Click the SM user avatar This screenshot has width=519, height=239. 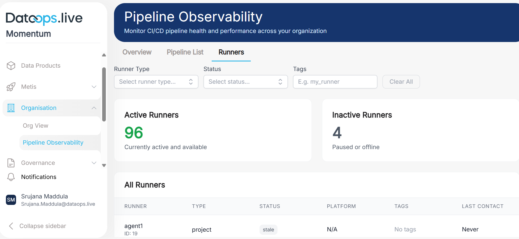[x=11, y=200]
